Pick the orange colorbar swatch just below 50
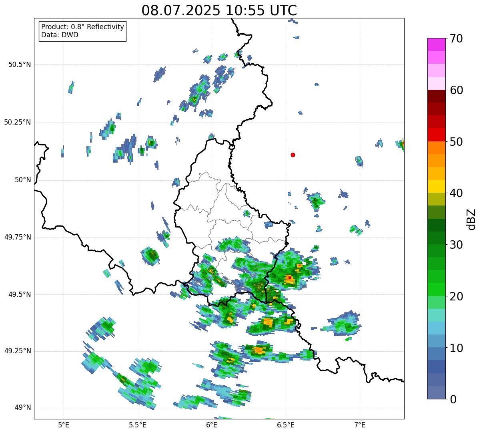This screenshot has height=433, width=481. click(436, 148)
